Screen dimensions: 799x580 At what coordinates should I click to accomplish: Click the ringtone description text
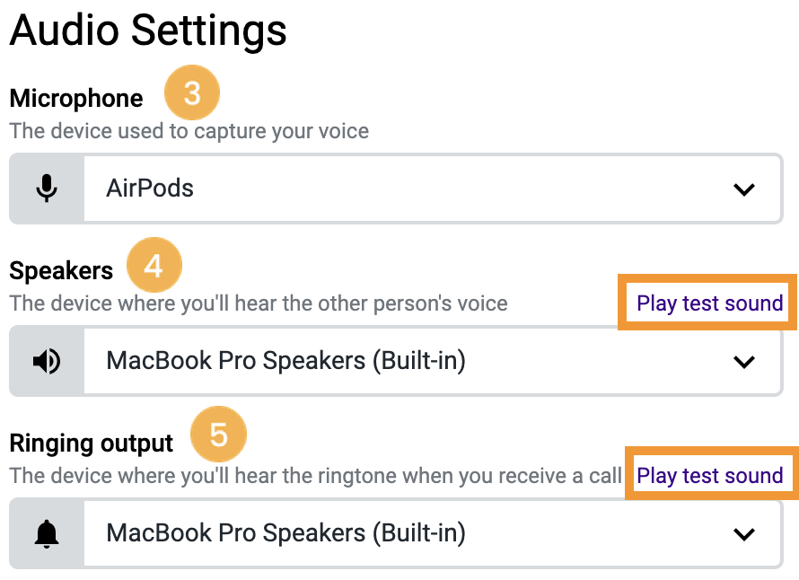315,476
